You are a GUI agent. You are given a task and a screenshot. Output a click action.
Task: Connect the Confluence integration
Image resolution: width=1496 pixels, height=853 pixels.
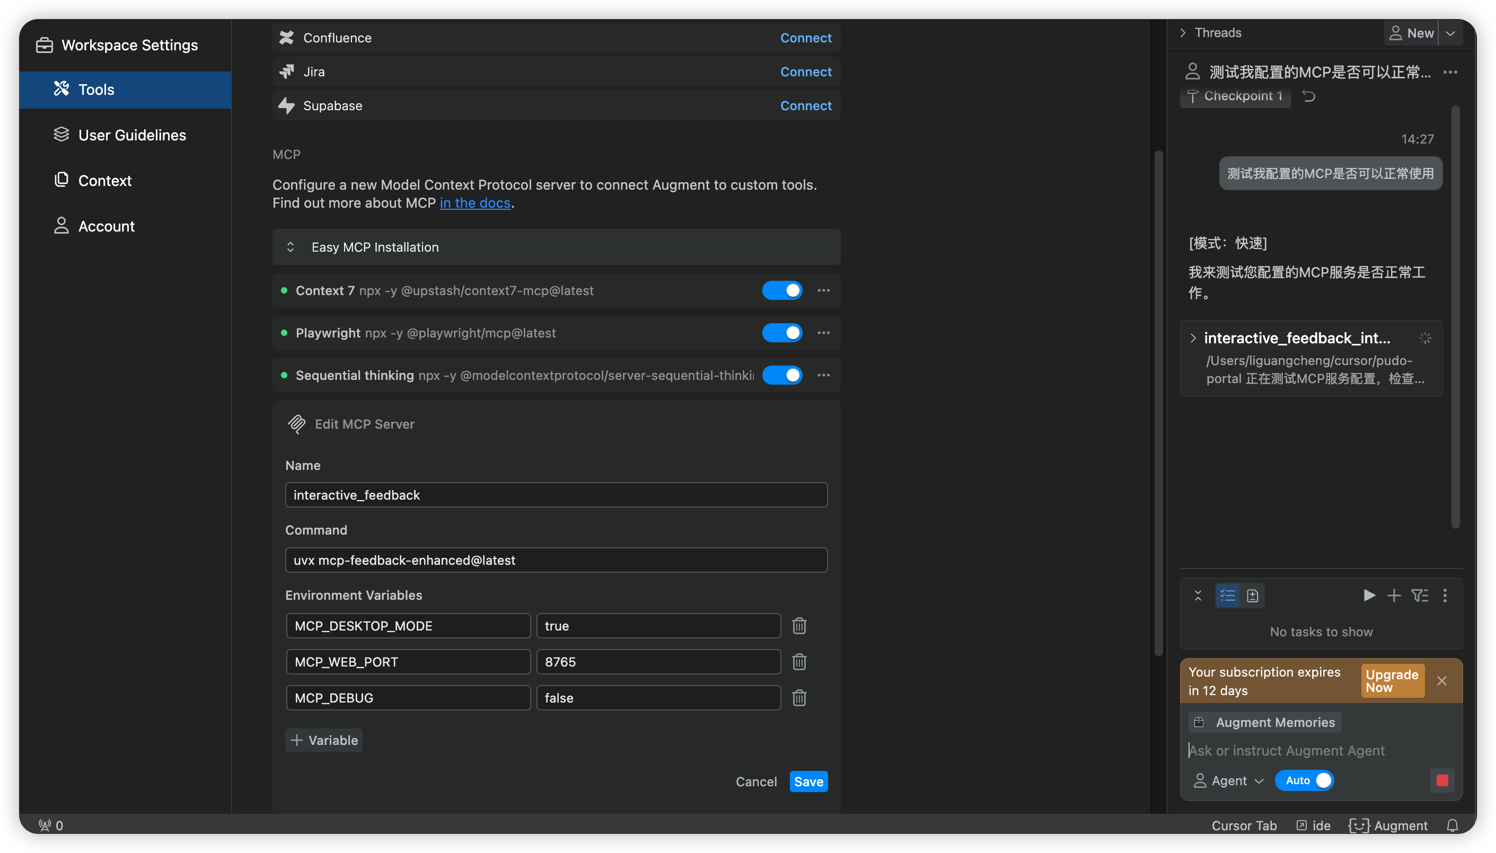(805, 38)
